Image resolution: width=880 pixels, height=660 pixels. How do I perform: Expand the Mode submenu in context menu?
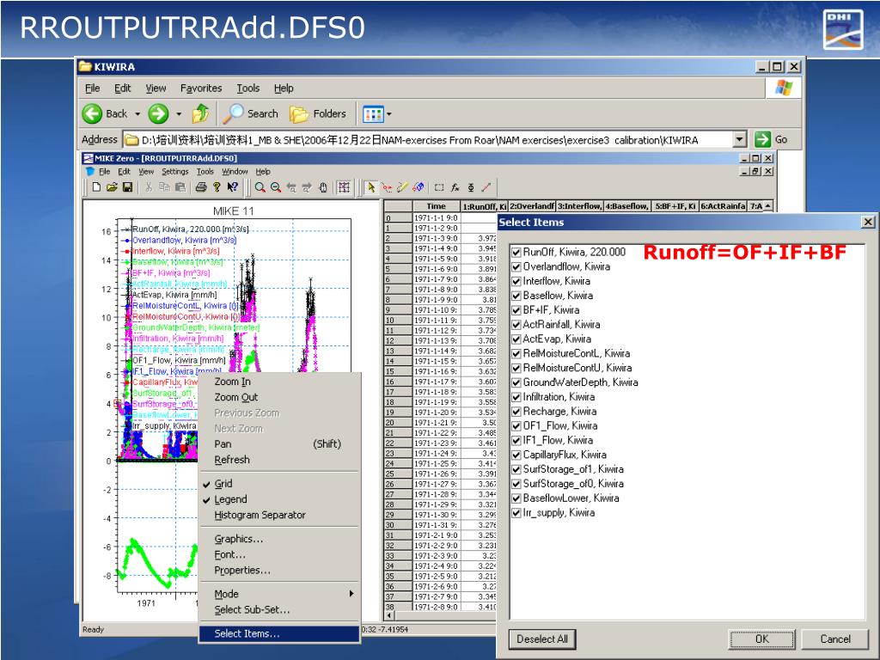(351, 594)
